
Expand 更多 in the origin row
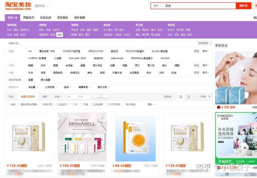206,65
